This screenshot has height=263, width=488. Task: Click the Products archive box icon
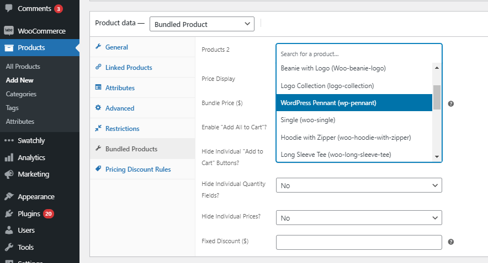click(x=9, y=48)
